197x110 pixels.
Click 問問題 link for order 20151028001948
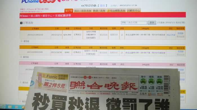pyautogui.click(x=181, y=51)
